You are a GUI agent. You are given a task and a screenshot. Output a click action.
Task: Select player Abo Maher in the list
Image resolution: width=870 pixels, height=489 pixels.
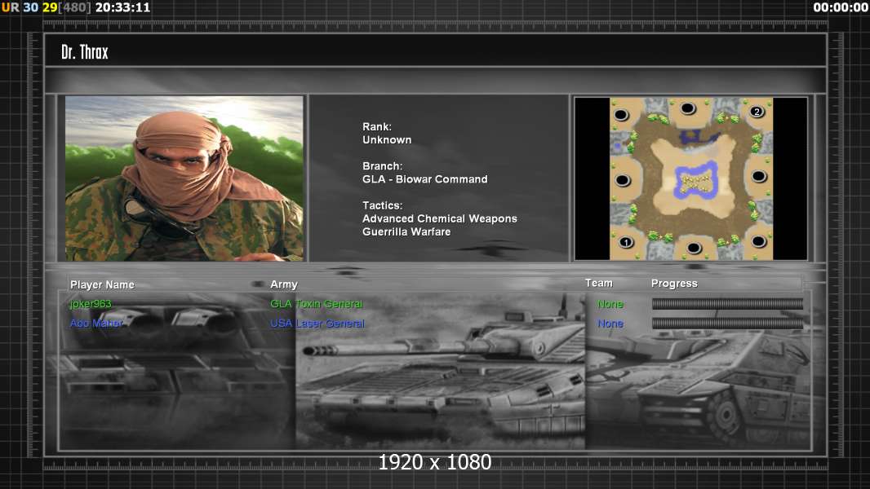(x=96, y=323)
